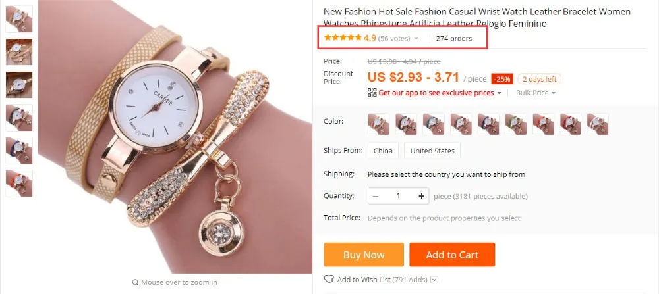Select China as ship-from location
659x294 pixels.
[x=382, y=151]
